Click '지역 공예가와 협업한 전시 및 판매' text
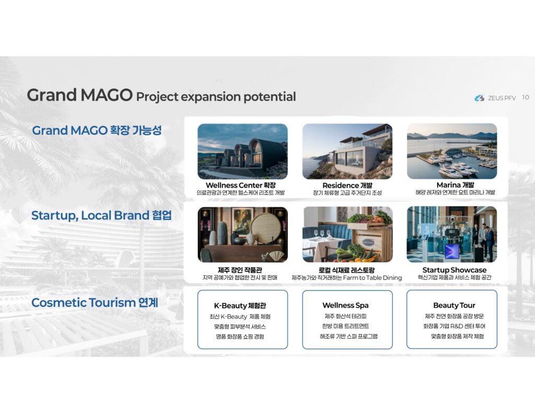Image resolution: width=535 pixels, height=413 pixels. 240,278
